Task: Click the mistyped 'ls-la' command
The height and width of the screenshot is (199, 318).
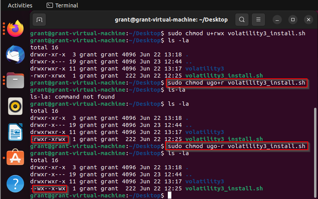Action: coord(176,90)
